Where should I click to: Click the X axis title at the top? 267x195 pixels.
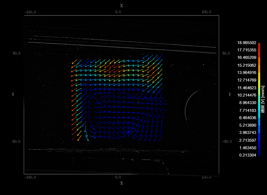pos(122,6)
